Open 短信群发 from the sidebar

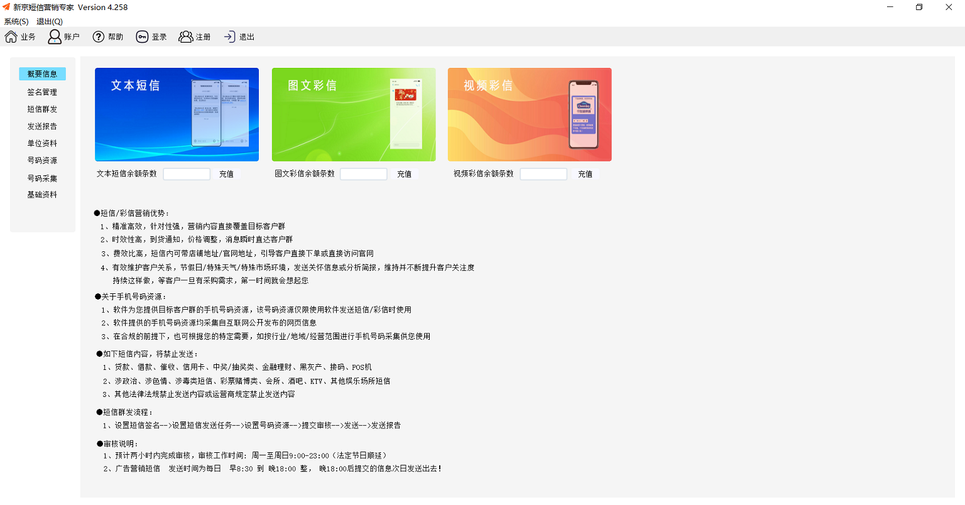(42, 108)
